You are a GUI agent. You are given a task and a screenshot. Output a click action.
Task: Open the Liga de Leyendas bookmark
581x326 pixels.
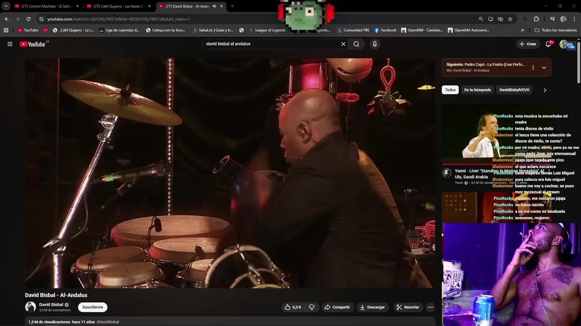tap(119, 30)
